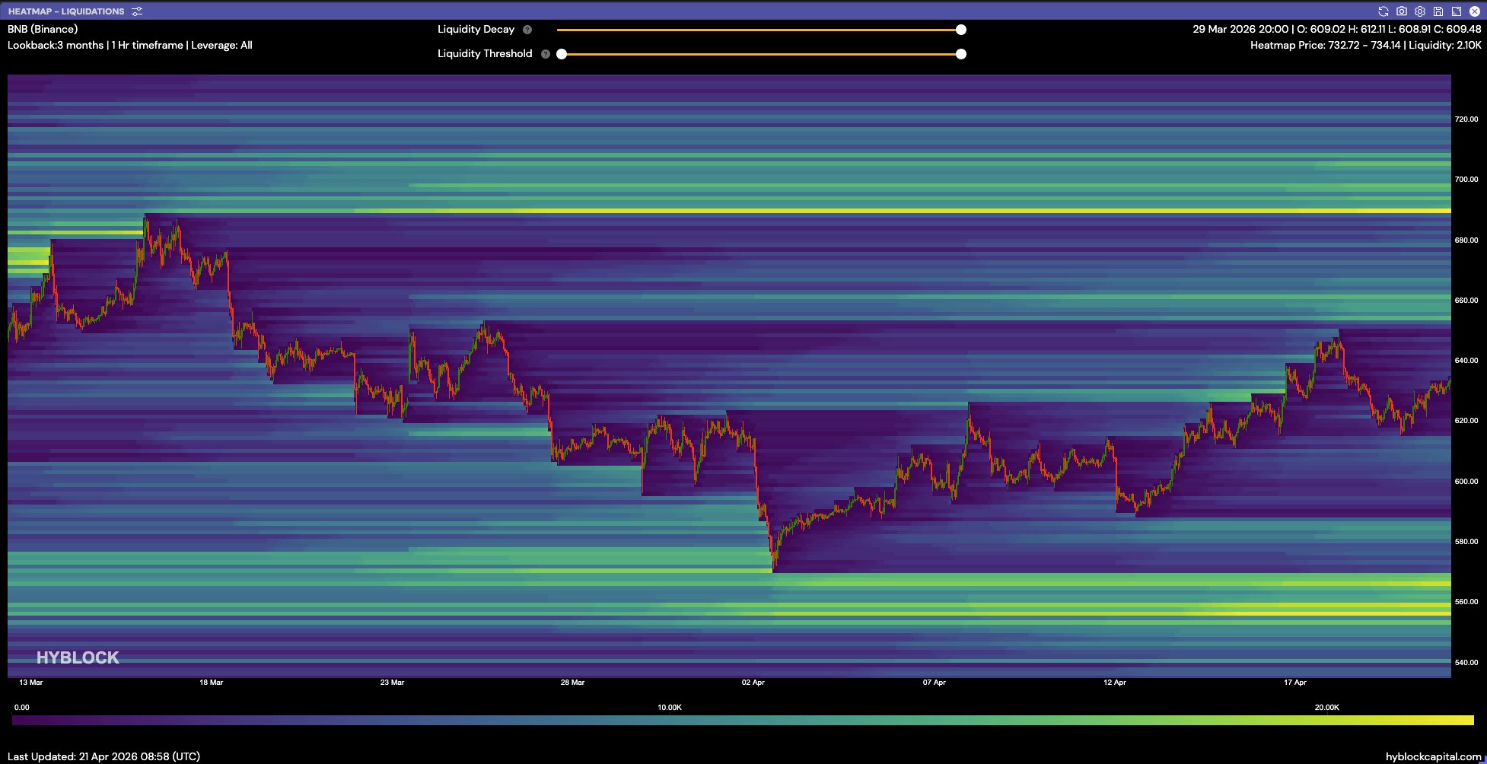Click the Liquidity Decay slider handle
The width and height of the screenshot is (1487, 764).
click(961, 30)
